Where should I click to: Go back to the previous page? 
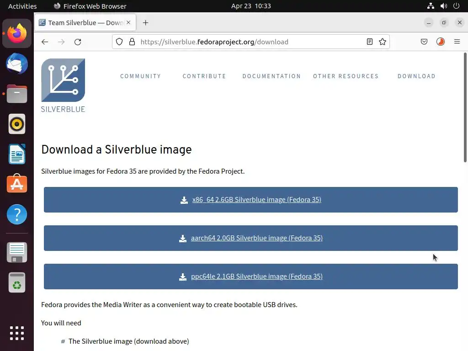pos(45,42)
